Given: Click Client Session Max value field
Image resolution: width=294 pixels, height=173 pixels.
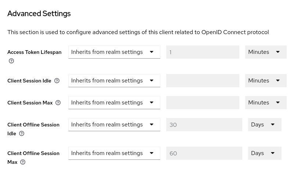Looking at the screenshot, I should point(203,103).
